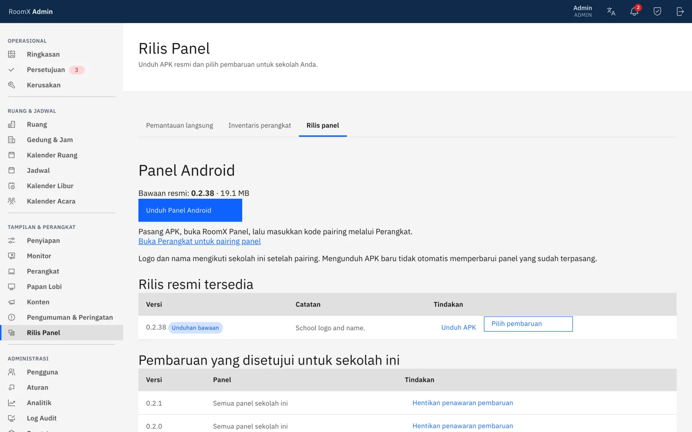Stop update offer for version 0.2.1
This screenshot has height=432, width=692.
coord(463,403)
